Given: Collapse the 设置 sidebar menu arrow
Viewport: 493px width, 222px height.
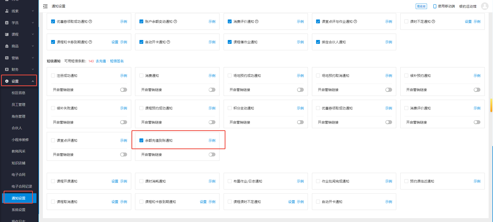Looking at the screenshot, I should tap(33, 81).
